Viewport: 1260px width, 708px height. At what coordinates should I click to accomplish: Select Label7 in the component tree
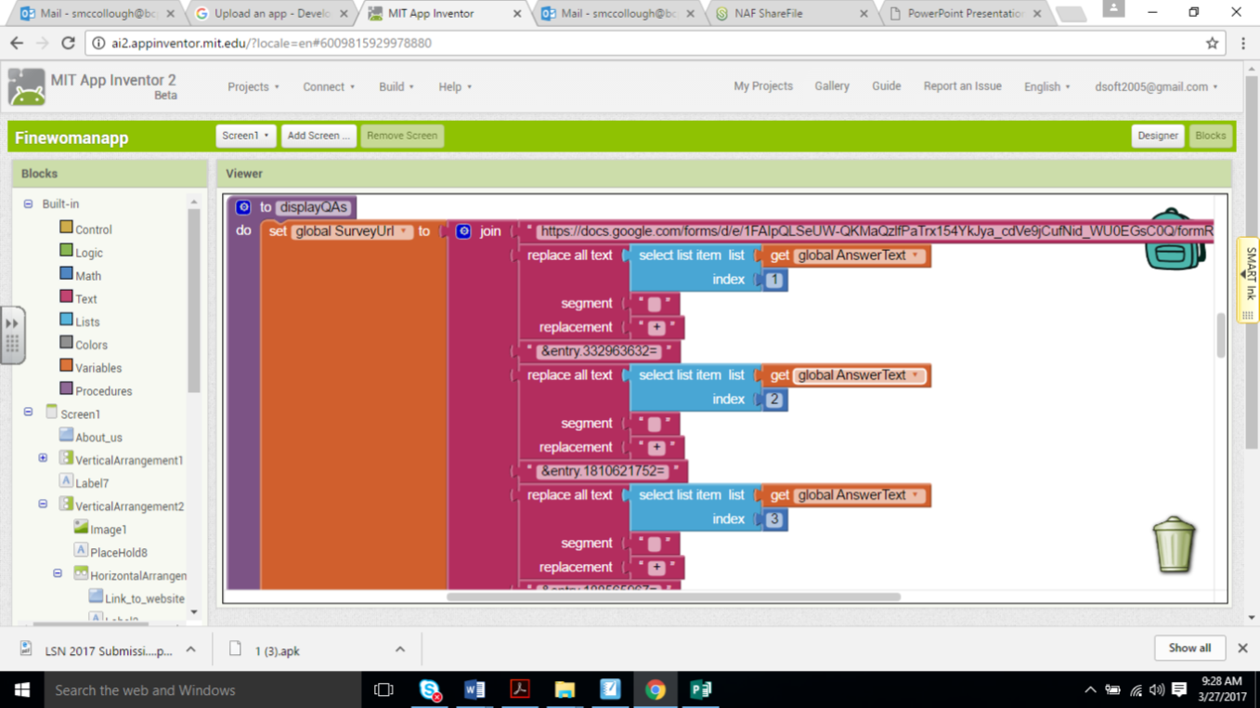92,483
